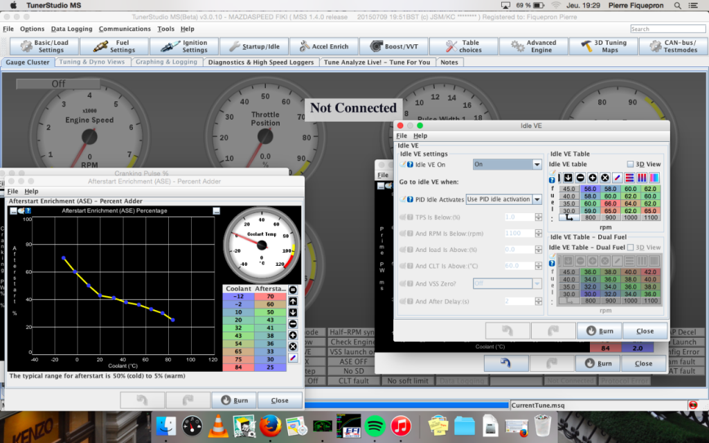Open Basic/Load Settings toolbar menu

coord(45,46)
